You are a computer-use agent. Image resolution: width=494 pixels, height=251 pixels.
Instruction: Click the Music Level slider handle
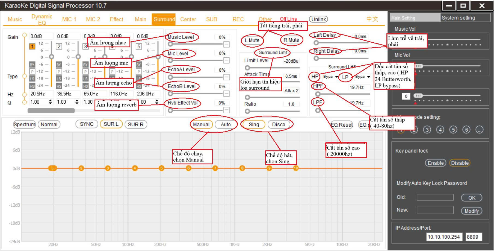point(170,44)
